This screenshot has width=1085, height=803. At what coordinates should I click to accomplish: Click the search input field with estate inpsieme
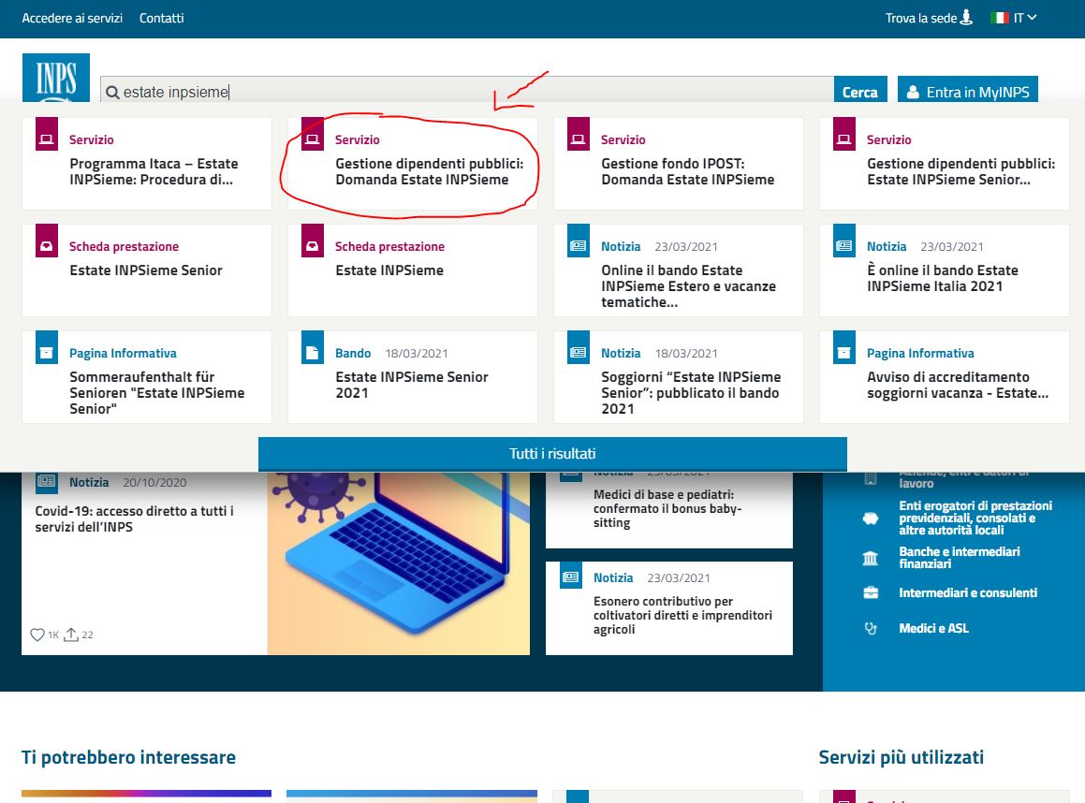click(x=468, y=92)
